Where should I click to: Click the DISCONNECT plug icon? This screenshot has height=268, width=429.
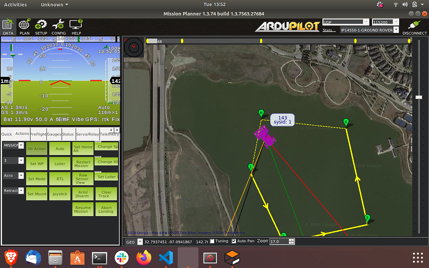[414, 26]
